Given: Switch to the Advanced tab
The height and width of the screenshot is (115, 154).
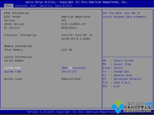Looking at the screenshot, I should coord(21,6).
